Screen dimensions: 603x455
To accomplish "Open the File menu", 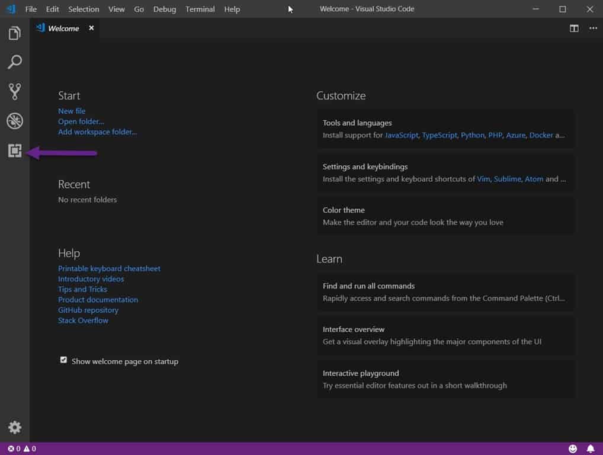I will pyautogui.click(x=31, y=9).
